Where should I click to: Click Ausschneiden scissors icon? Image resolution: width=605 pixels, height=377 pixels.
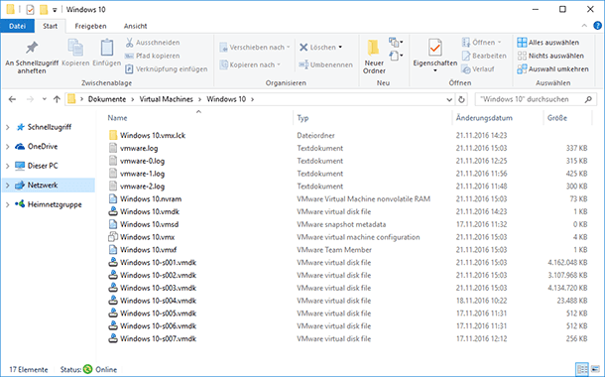pos(129,43)
